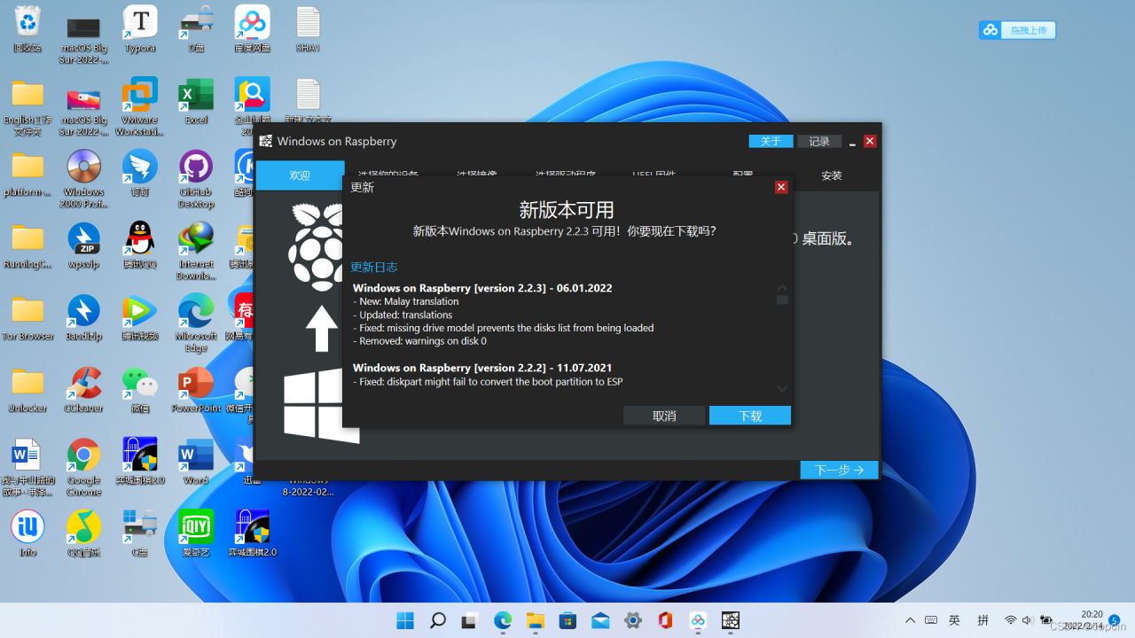Open Task View on the taskbar

coord(470,620)
